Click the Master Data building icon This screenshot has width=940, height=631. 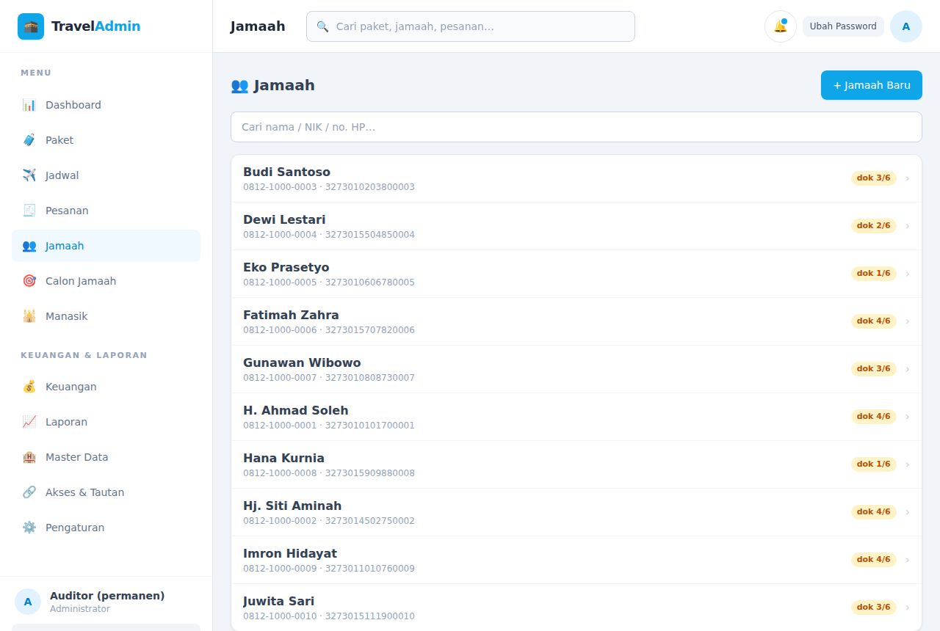coord(29,457)
